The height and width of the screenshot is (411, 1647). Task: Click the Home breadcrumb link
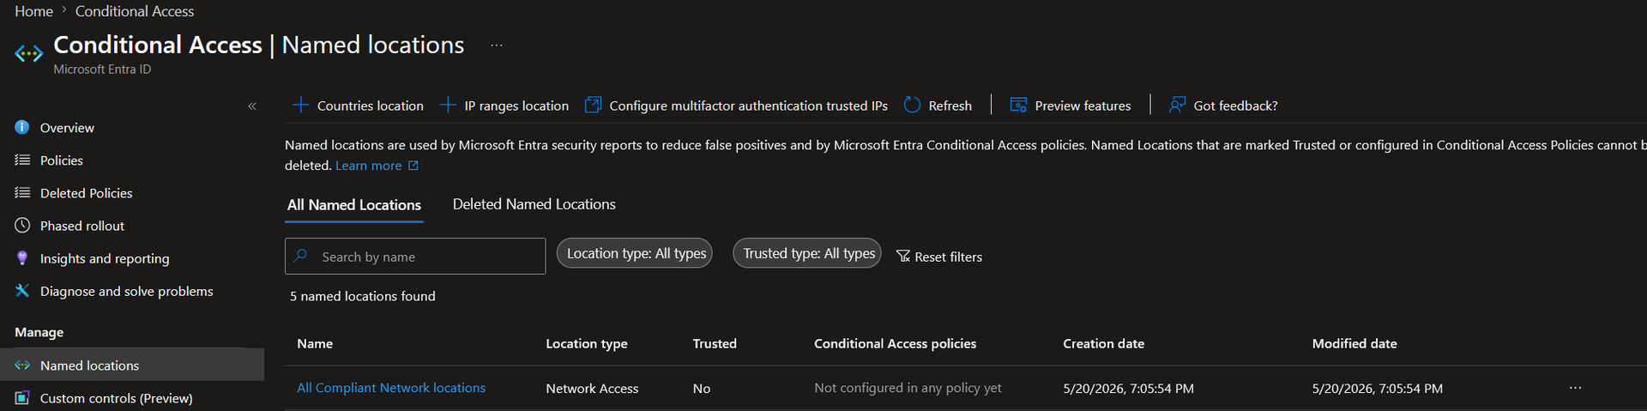tap(33, 11)
